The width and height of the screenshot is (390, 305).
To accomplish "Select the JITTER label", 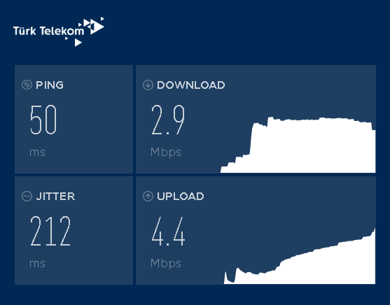I will coord(55,197).
